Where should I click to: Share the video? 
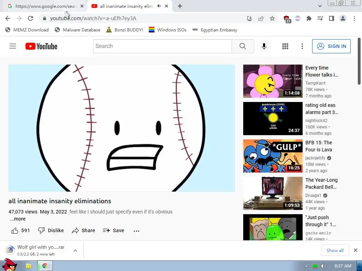point(83,230)
